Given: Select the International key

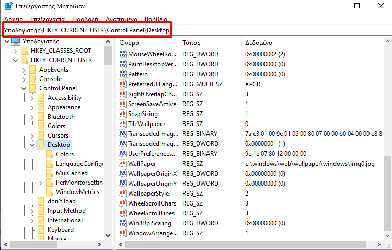Looking at the screenshot, I should tap(65, 220).
